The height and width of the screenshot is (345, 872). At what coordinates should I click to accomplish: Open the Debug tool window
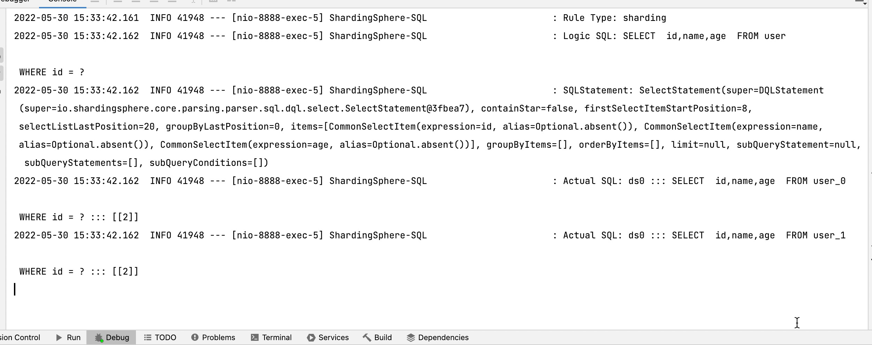tap(112, 337)
